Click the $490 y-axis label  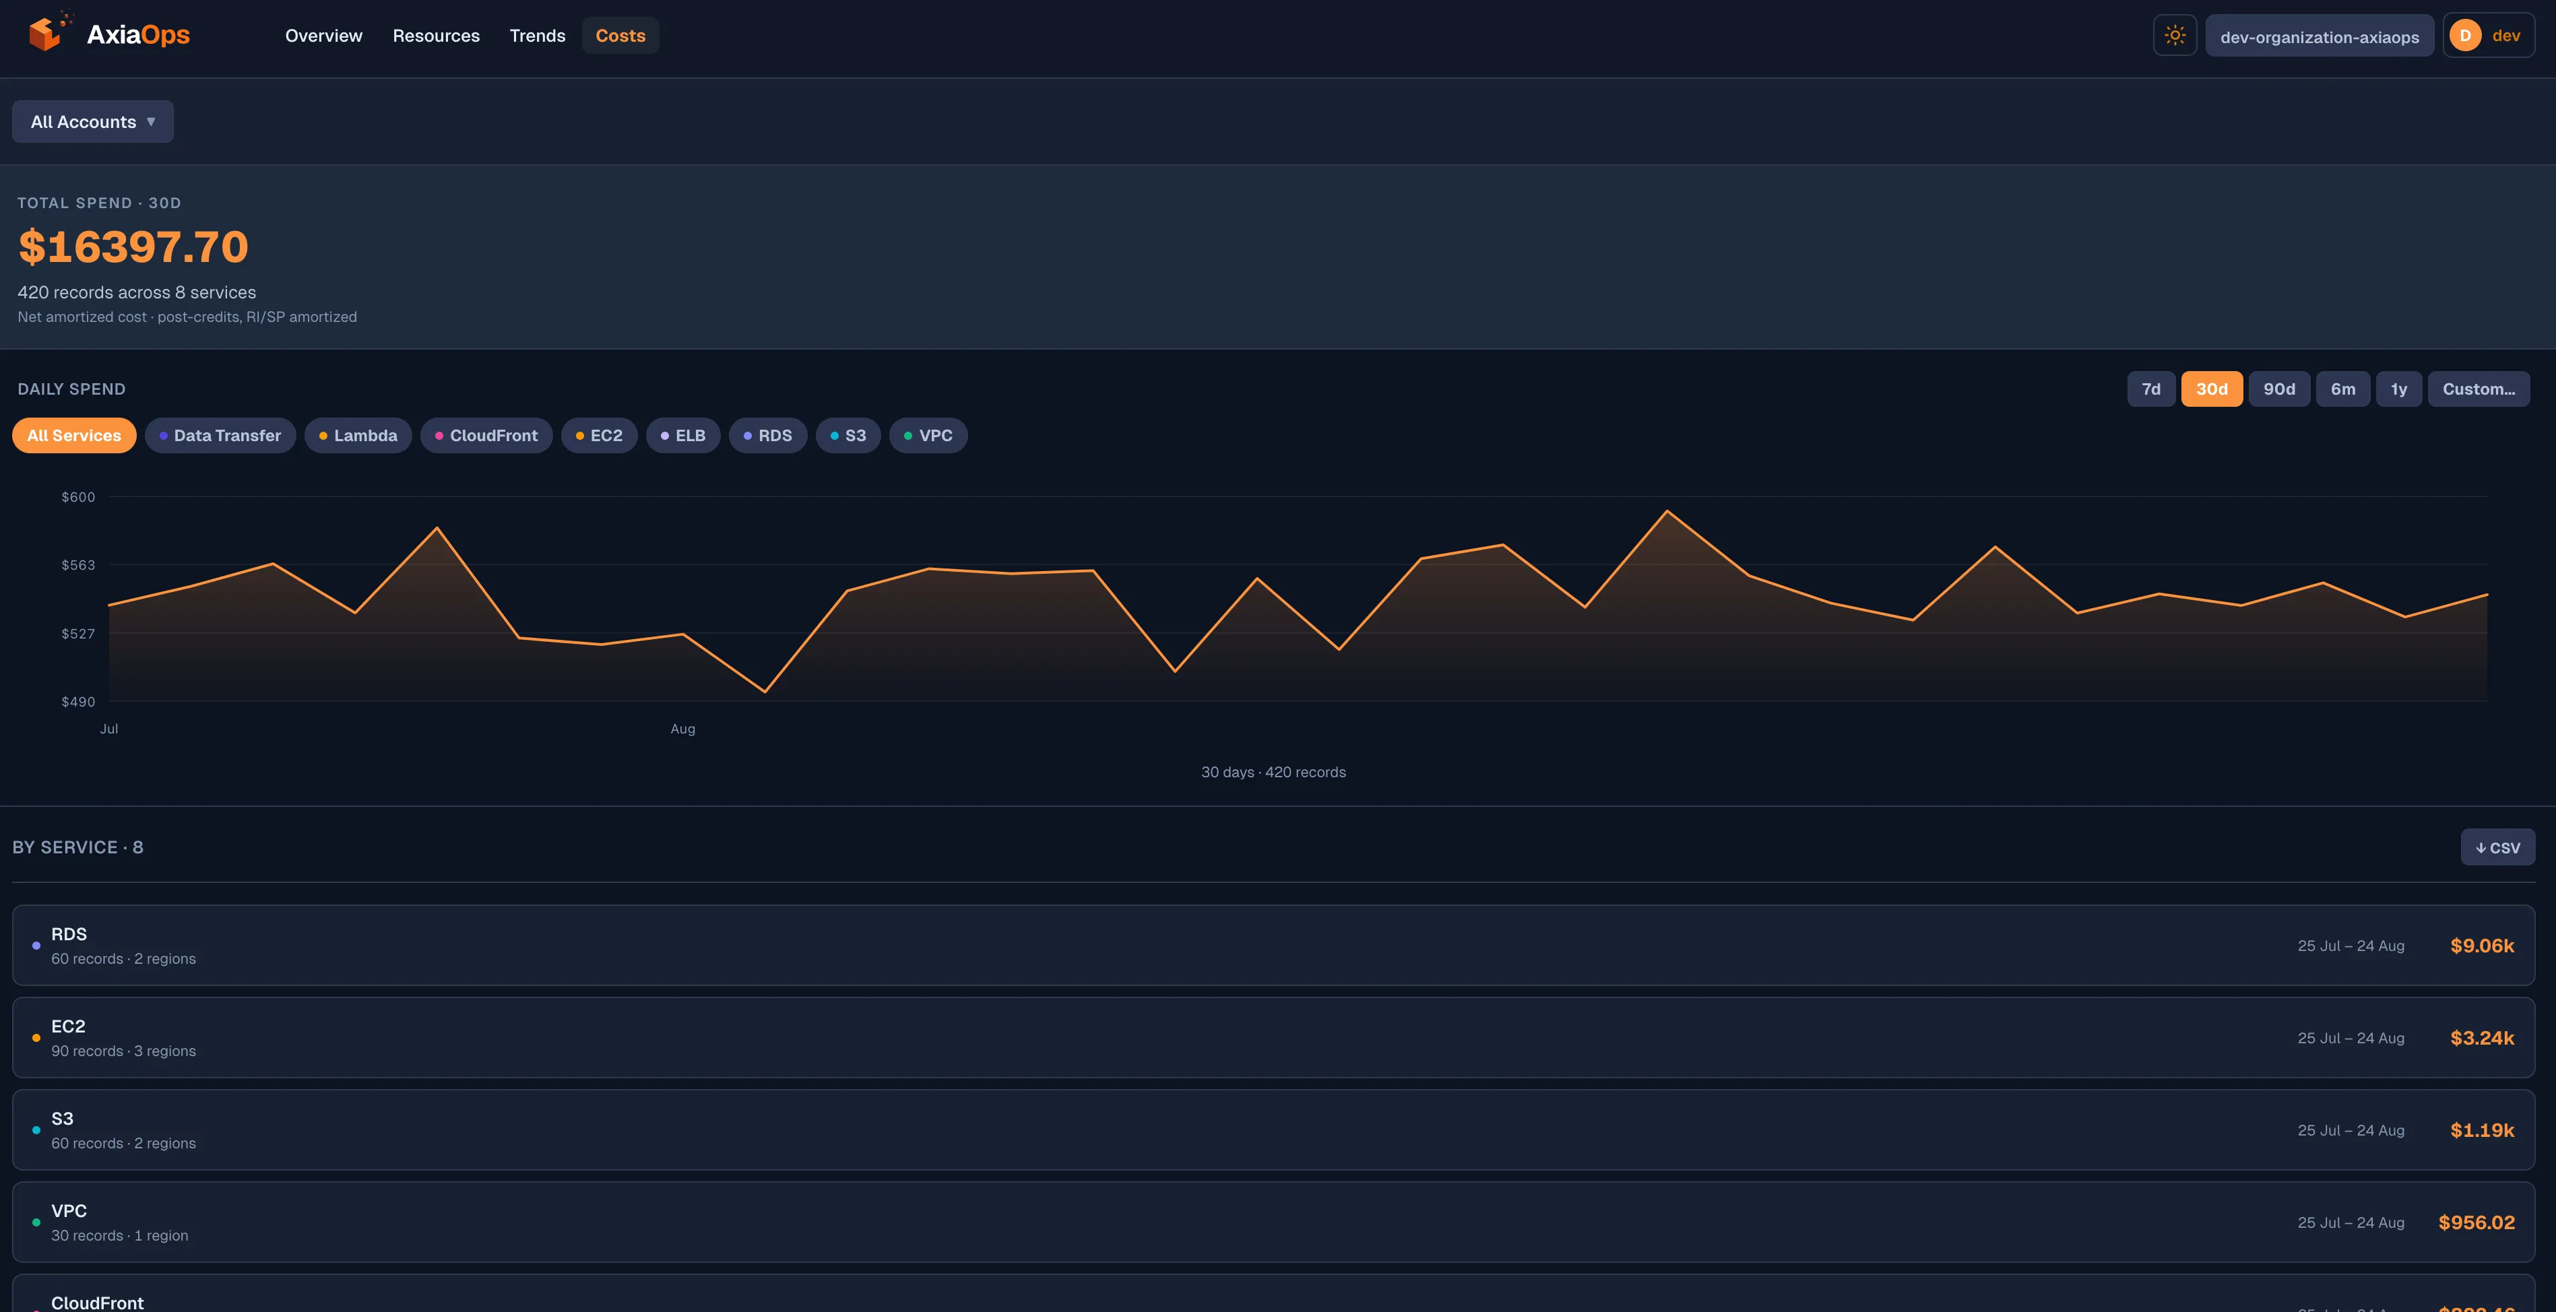tap(78, 702)
